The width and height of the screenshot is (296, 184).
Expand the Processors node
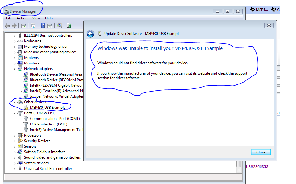point(14,136)
